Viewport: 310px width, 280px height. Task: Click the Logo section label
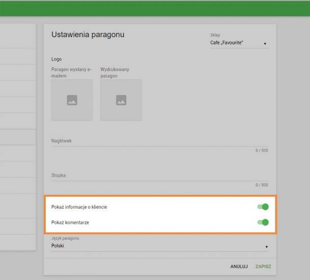click(57, 59)
